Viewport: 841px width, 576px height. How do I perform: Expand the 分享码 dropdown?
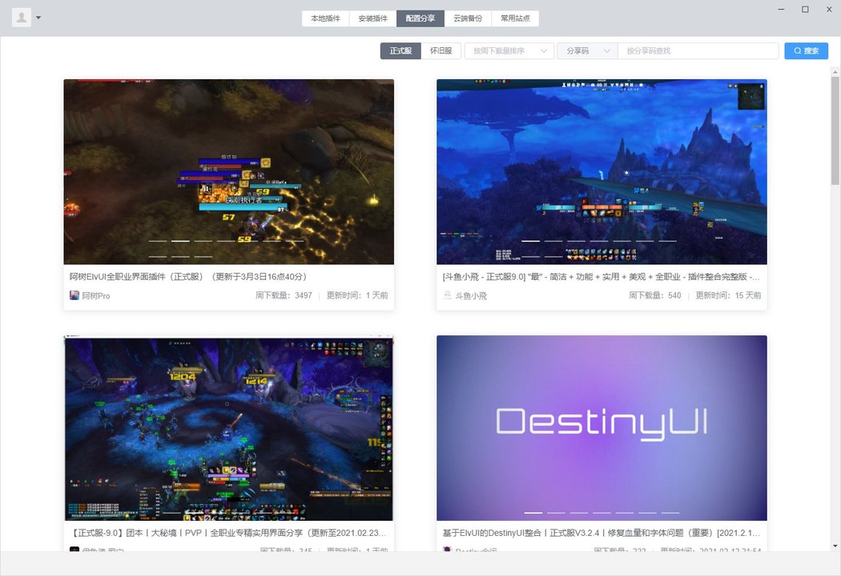(x=587, y=50)
